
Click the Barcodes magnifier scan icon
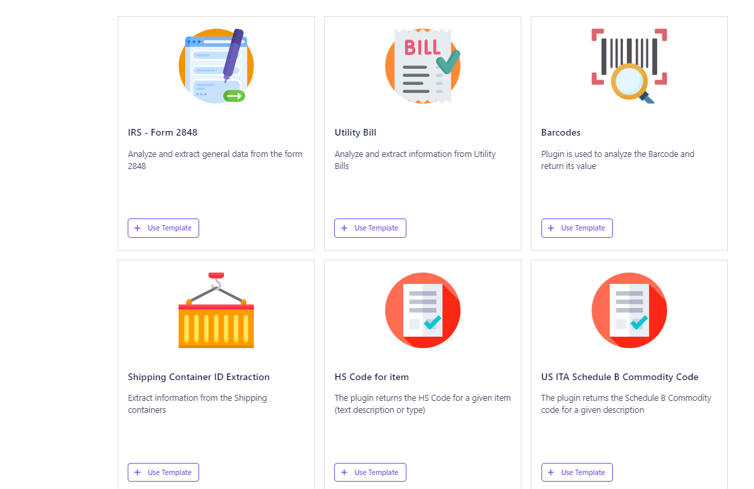(629, 66)
